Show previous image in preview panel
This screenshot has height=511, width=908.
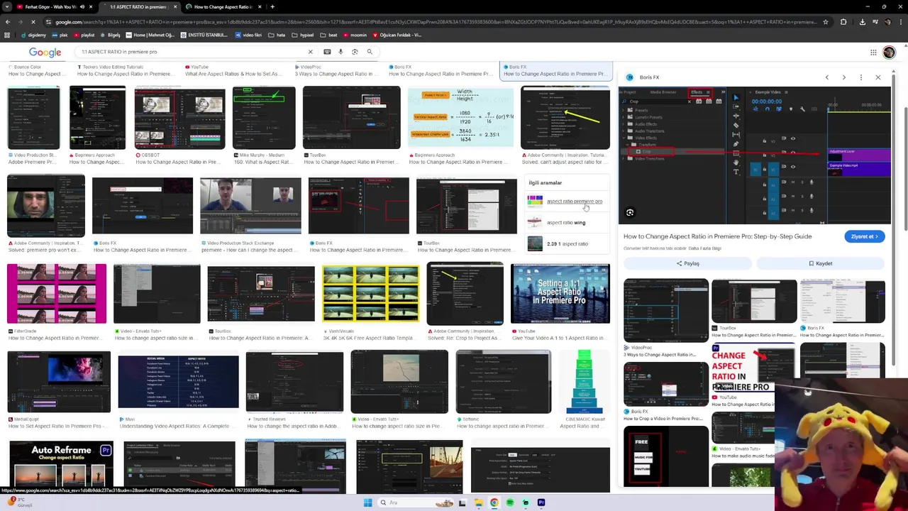tap(826, 77)
